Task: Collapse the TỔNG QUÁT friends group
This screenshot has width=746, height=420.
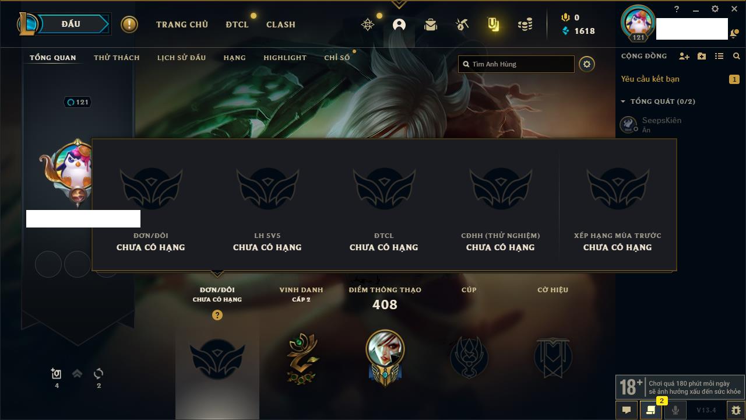Action: click(659, 101)
